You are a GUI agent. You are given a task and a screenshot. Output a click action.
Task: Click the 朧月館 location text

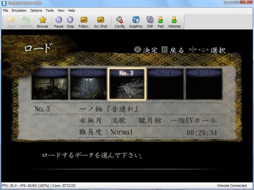[150, 121]
